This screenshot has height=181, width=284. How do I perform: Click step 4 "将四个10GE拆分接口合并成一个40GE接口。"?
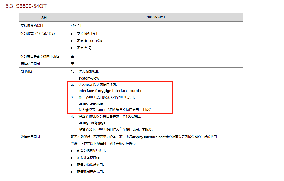(110, 116)
